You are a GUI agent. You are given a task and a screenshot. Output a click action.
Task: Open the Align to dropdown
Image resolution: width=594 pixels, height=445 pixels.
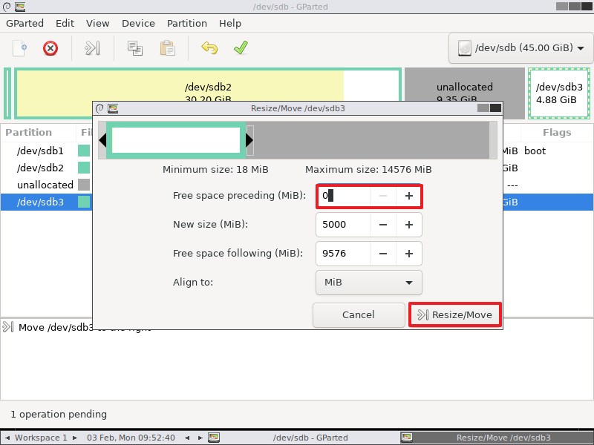tap(368, 283)
